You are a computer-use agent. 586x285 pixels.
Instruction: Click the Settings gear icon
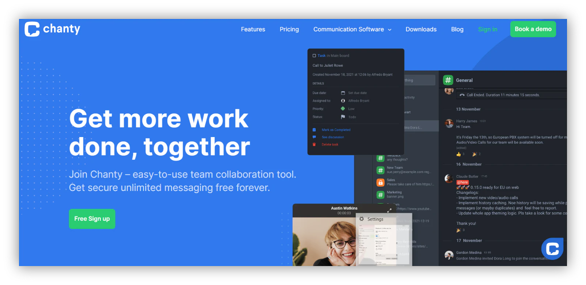[x=362, y=219]
